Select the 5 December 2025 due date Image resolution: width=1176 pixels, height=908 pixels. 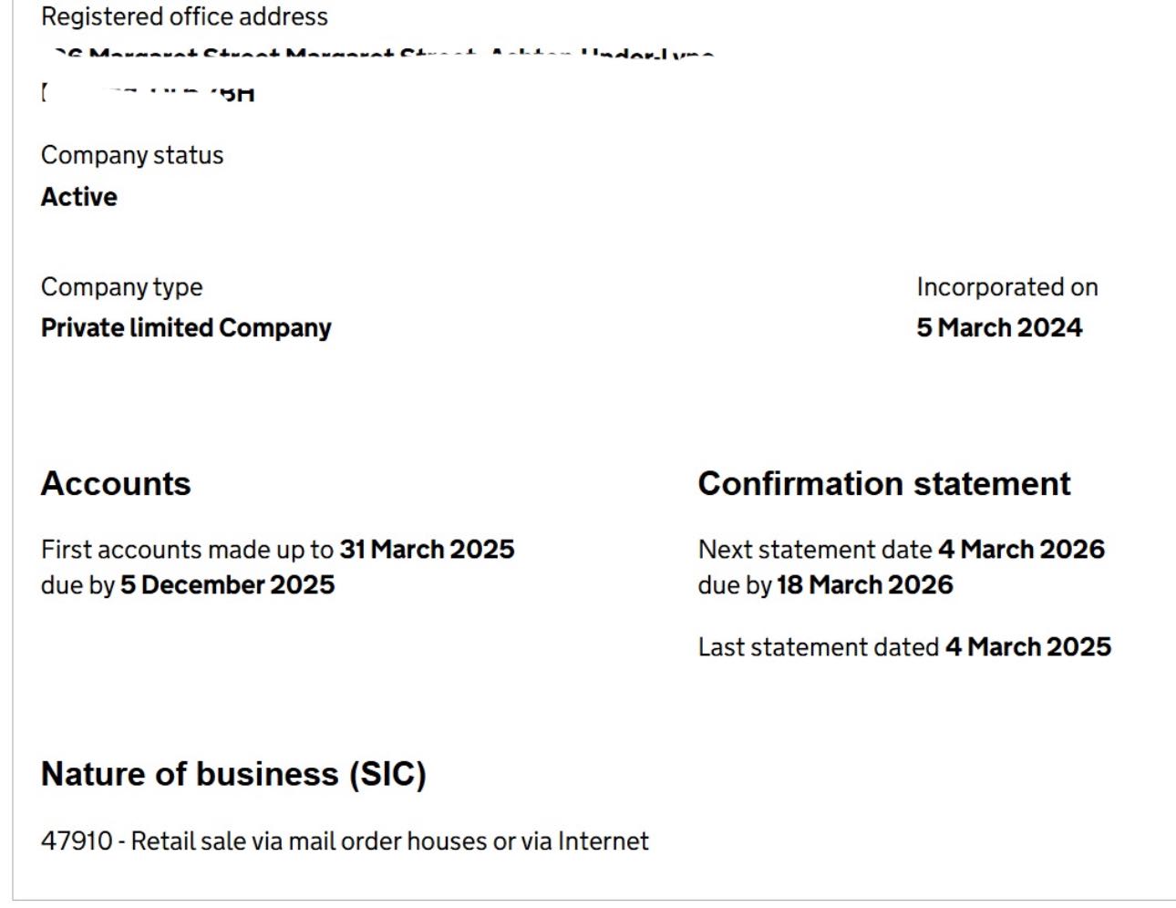(x=227, y=585)
